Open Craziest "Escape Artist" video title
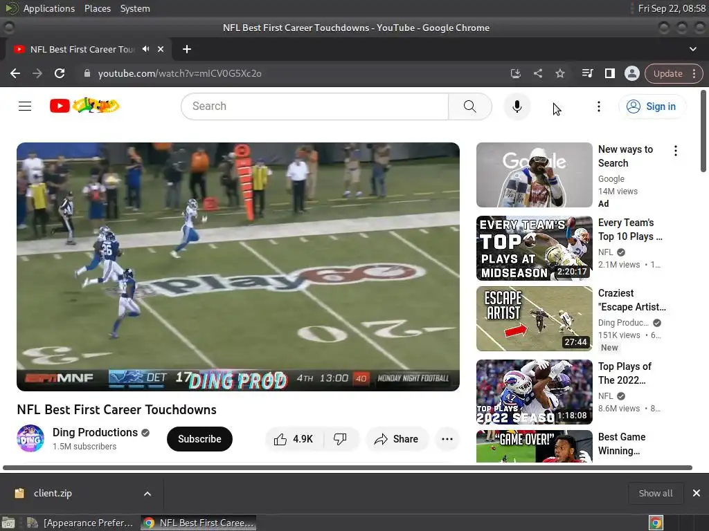This screenshot has width=709, height=531. (631, 300)
